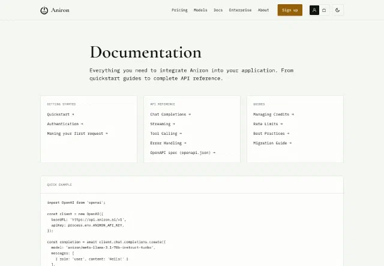Click the Sign up button

pyautogui.click(x=290, y=10)
